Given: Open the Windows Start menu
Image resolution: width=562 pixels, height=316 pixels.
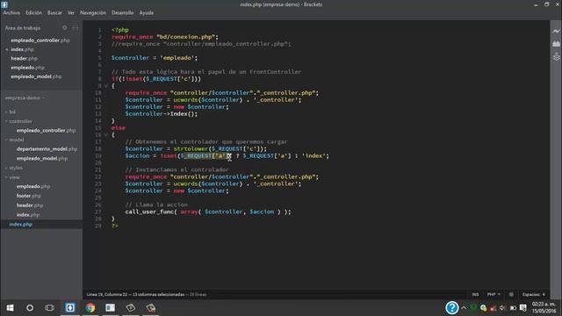Looking at the screenshot, I should point(10,308).
